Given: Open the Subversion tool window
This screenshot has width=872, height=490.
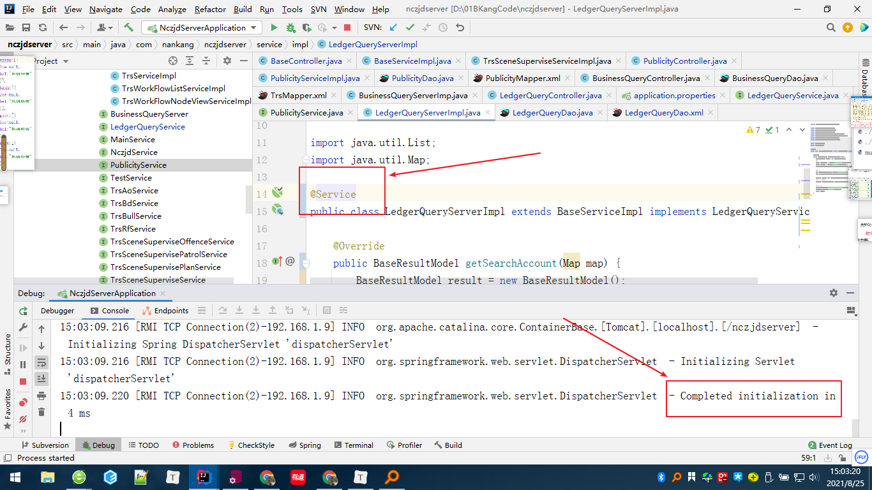Looking at the screenshot, I should 45,445.
